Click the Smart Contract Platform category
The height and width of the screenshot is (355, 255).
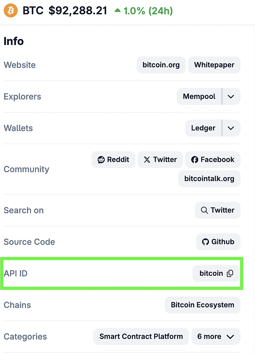(141, 336)
